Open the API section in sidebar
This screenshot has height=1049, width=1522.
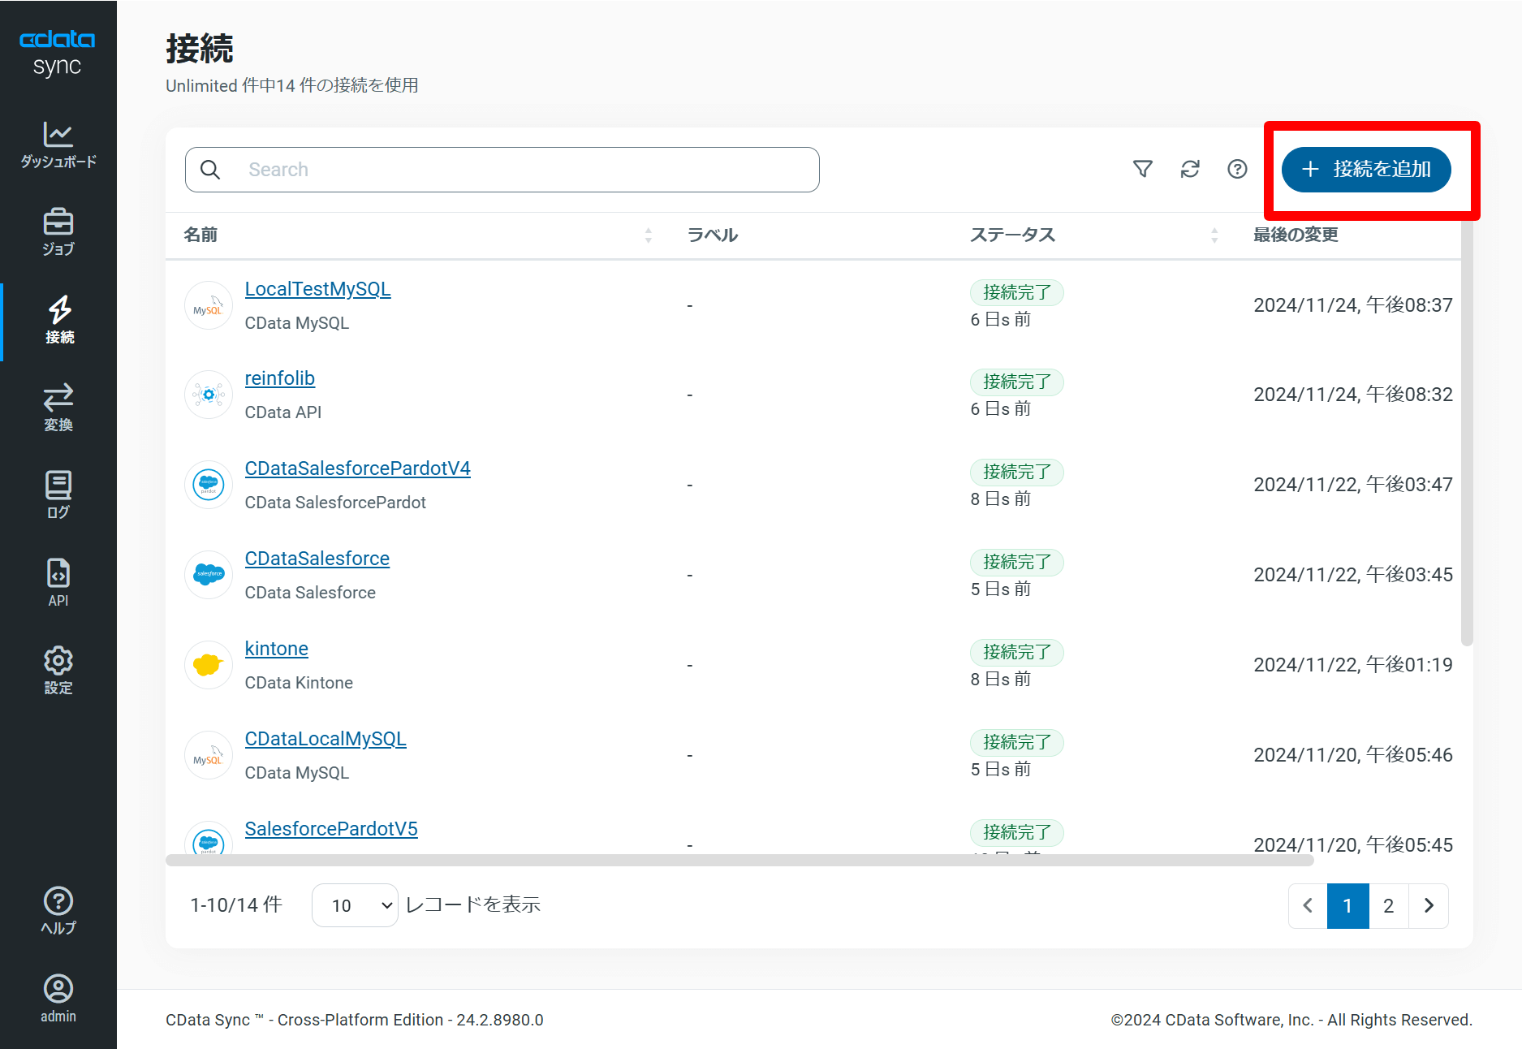tap(58, 583)
